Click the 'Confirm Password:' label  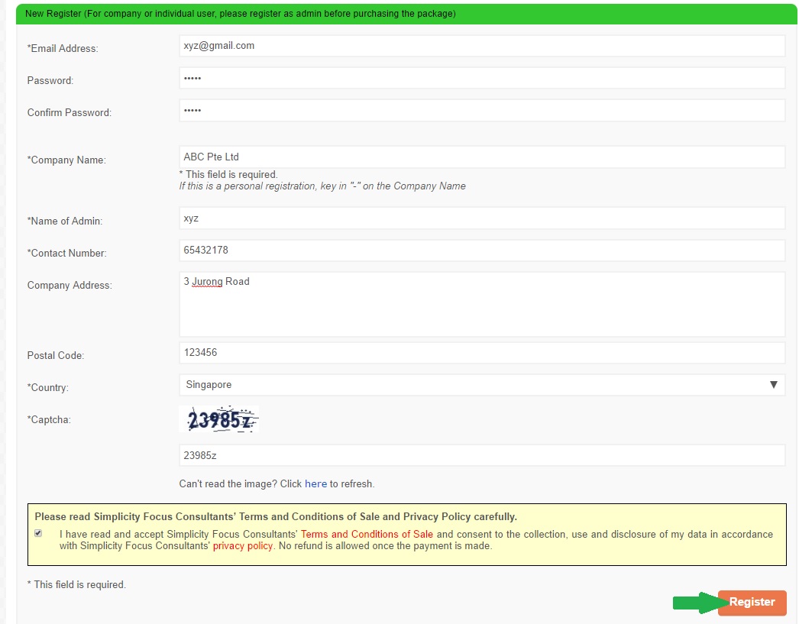tap(70, 112)
